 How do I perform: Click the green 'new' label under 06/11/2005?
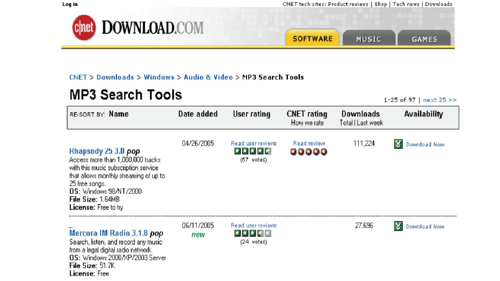(198, 235)
